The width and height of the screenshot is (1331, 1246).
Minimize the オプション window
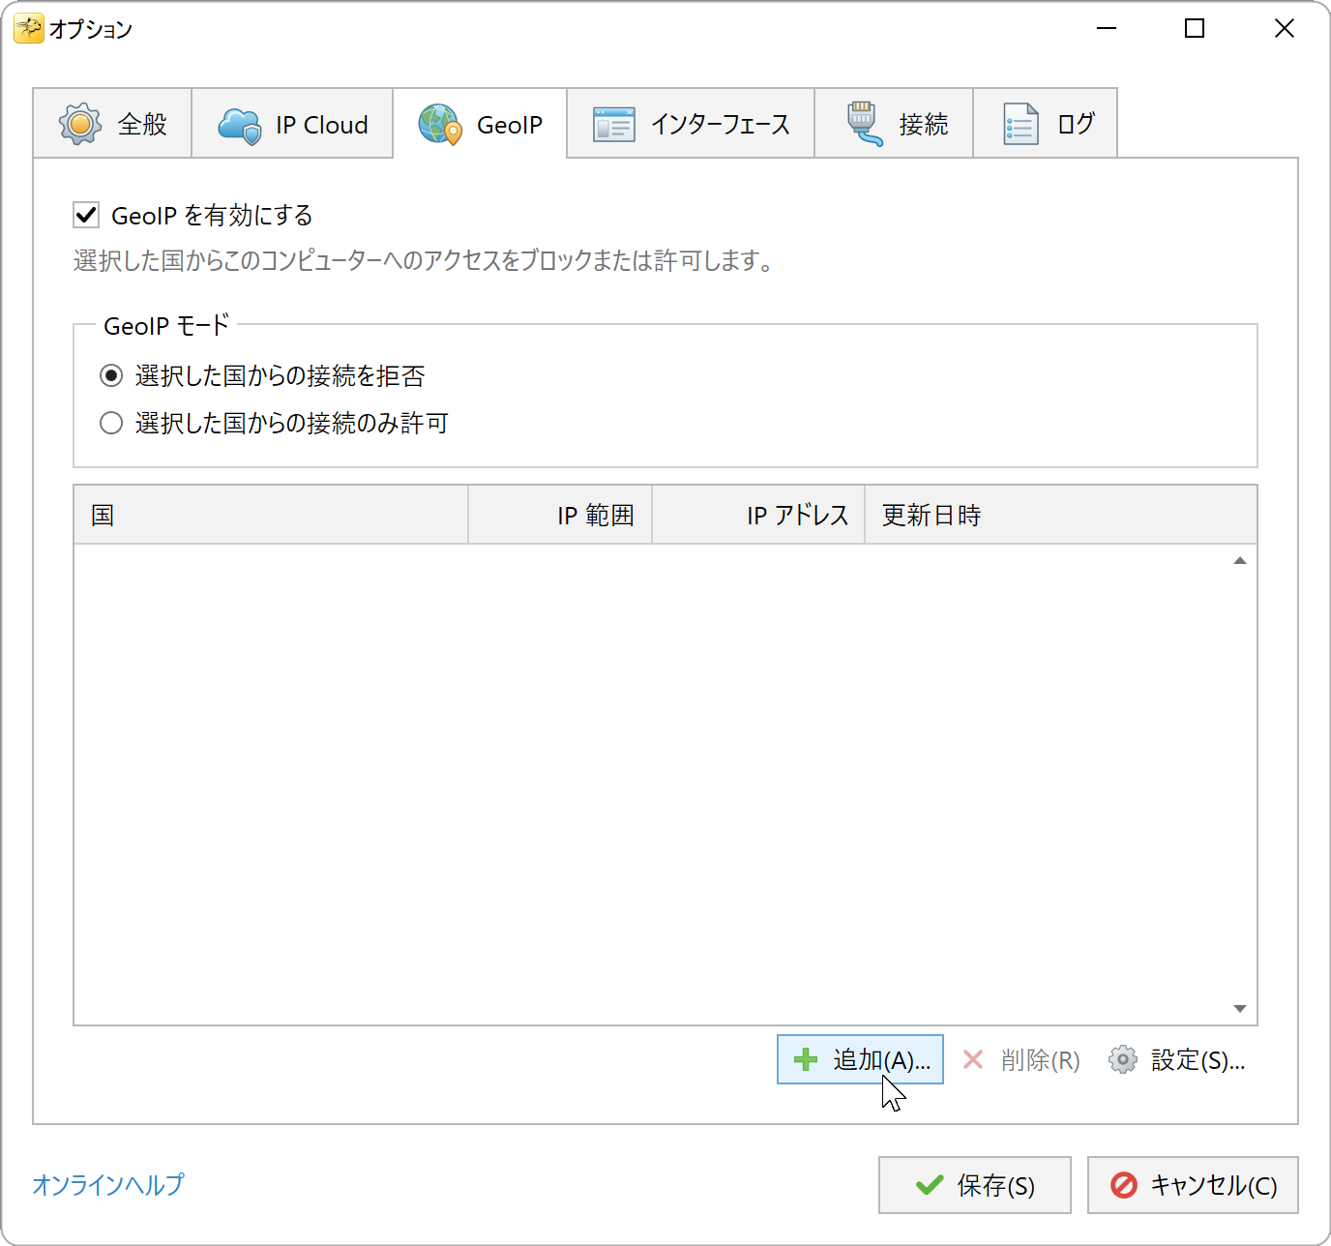[x=1107, y=29]
